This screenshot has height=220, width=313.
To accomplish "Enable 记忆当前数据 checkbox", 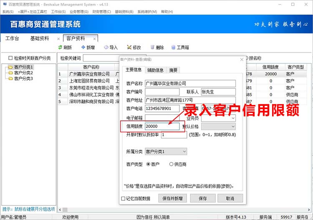I will (x=123, y=198).
